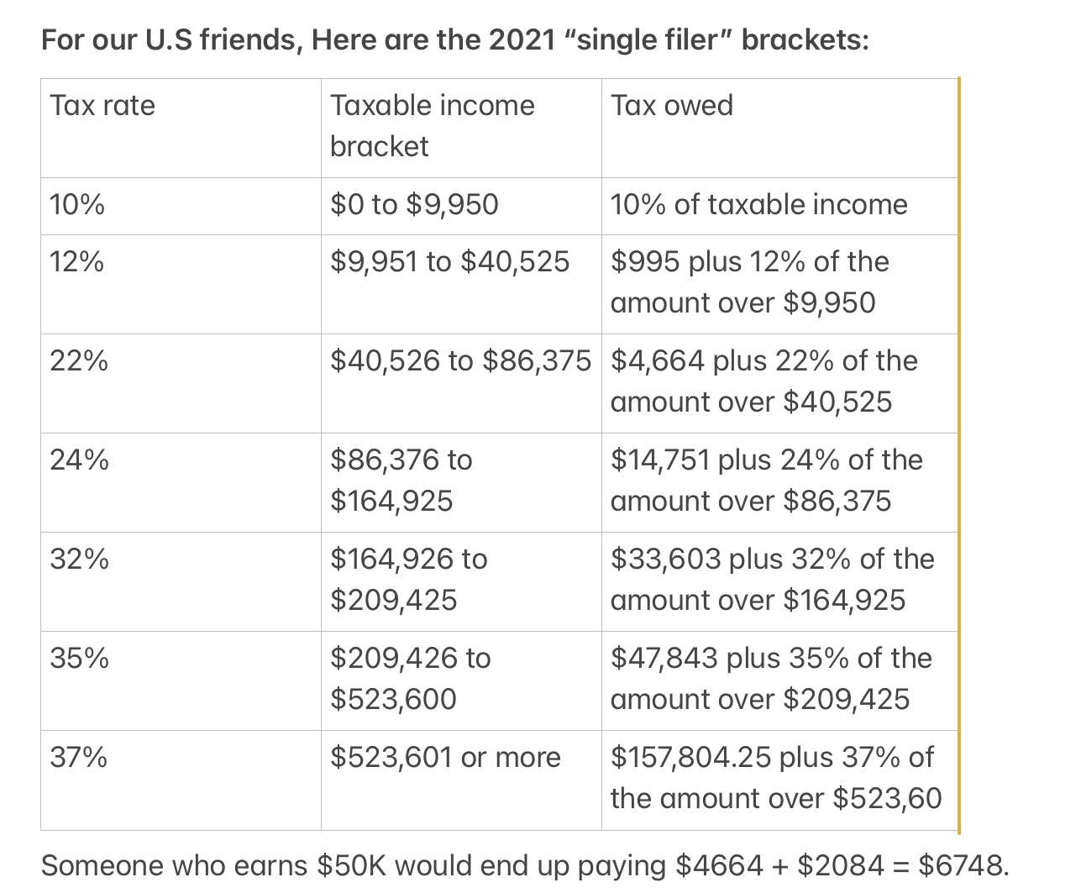Viewport: 1081px width, 893px height.
Task: Click the "Someone who earns $50K" example sentence
Action: click(524, 865)
